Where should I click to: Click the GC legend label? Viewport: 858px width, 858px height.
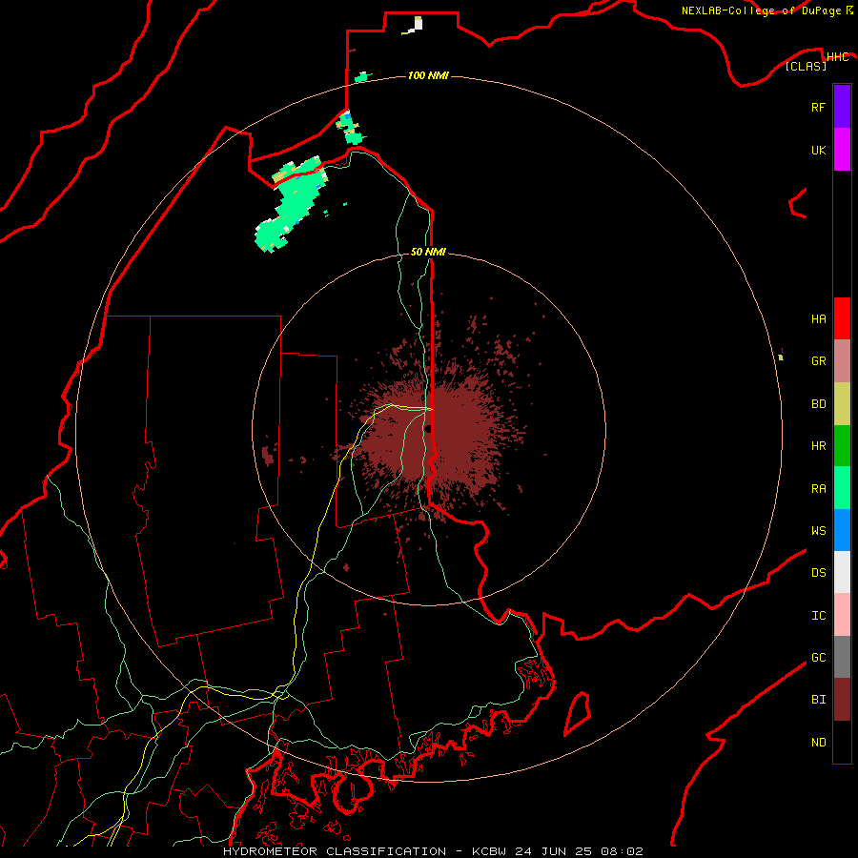[818, 658]
